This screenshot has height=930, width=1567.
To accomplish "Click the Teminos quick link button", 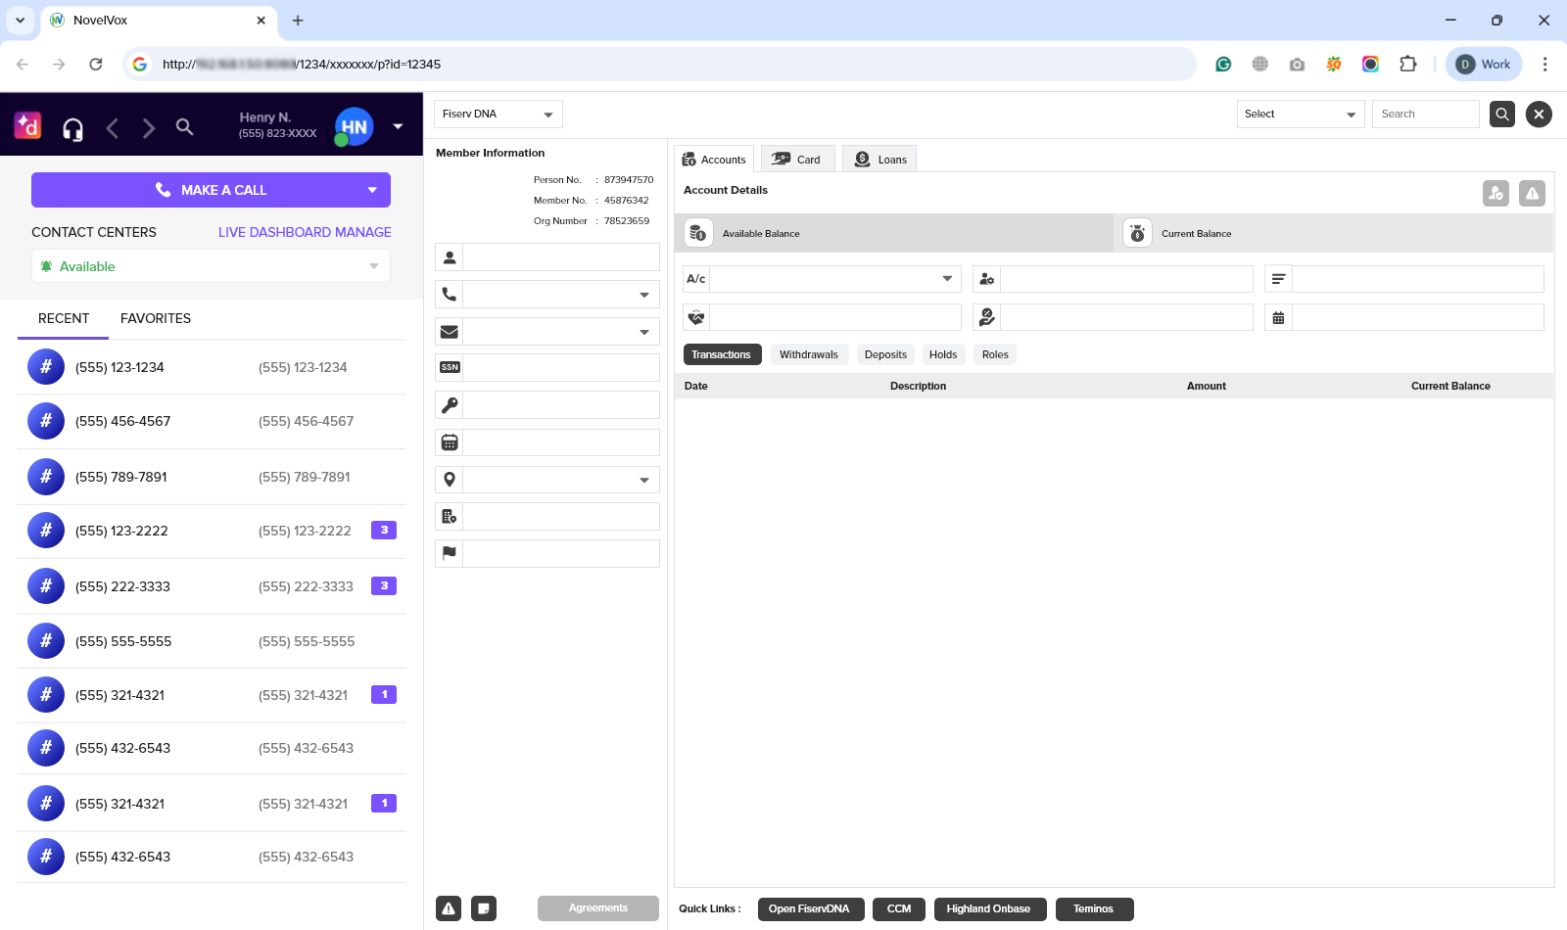I will pyautogui.click(x=1095, y=909).
